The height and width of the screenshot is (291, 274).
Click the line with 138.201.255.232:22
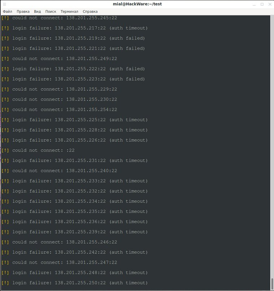(x=74, y=191)
